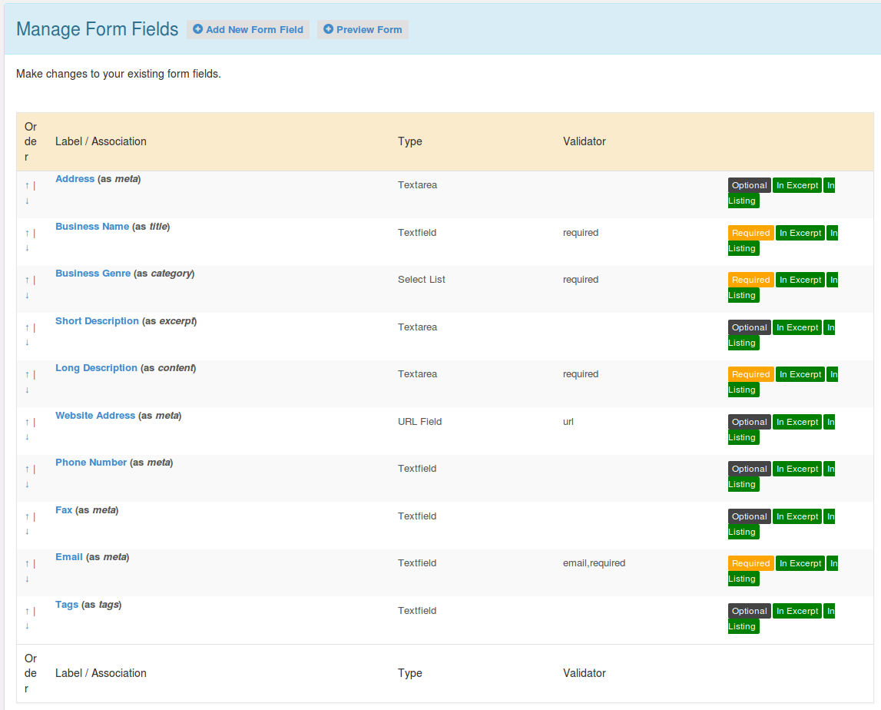Toggle the In Excerpt badge for Long Description
The width and height of the screenshot is (881, 710).
tap(800, 374)
